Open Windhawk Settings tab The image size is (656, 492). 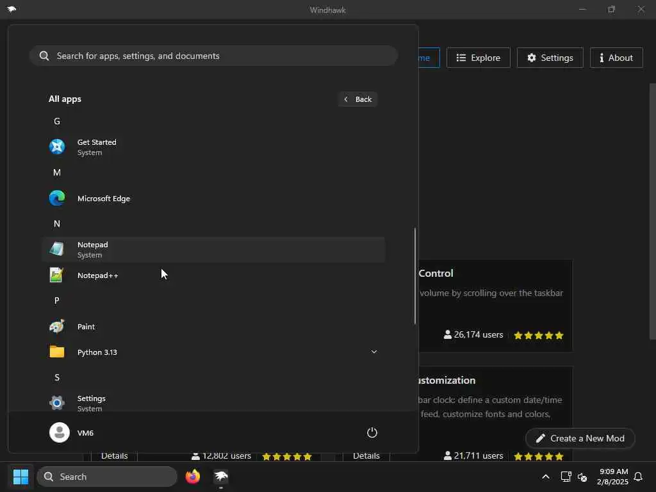point(550,58)
